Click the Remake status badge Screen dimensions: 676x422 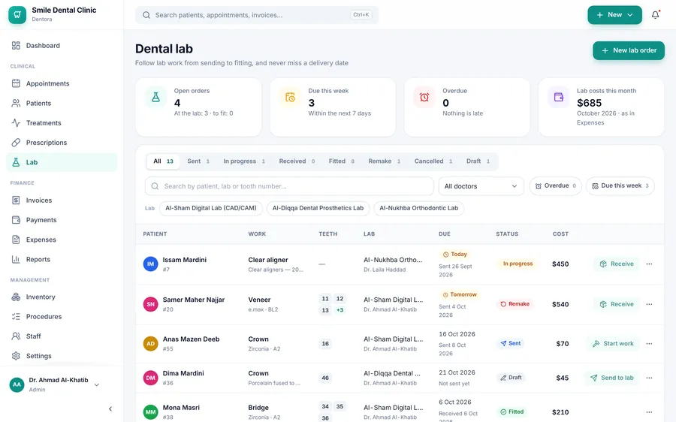tap(515, 304)
